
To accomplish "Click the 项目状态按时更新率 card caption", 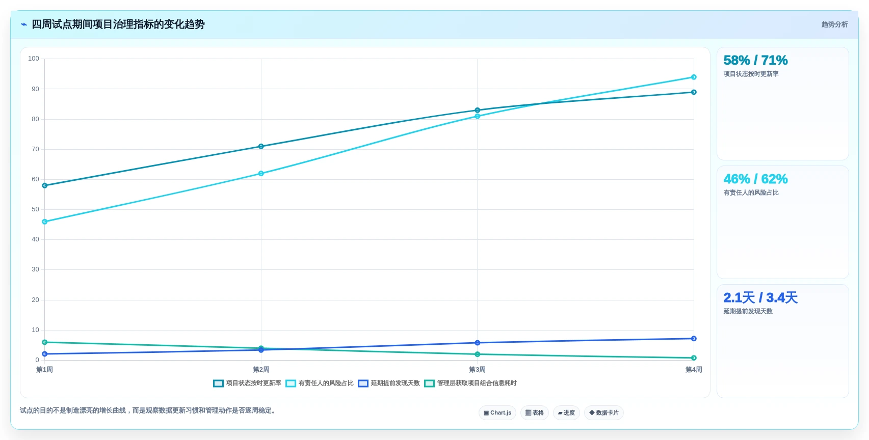I will pos(751,74).
